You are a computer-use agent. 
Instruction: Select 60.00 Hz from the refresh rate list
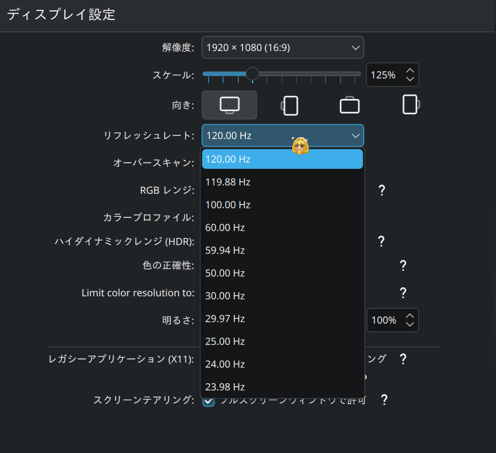pos(282,227)
